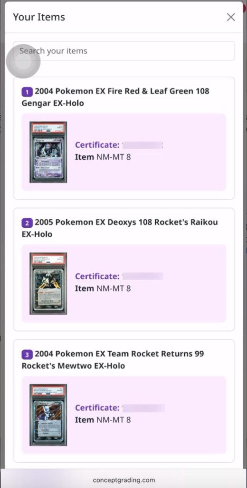247x488 pixels.
Task: Open the Gengar EX-Holo card thumbnail
Action: (48, 152)
